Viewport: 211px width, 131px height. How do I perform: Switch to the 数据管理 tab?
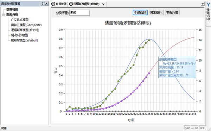pyautogui.click(x=59, y=4)
